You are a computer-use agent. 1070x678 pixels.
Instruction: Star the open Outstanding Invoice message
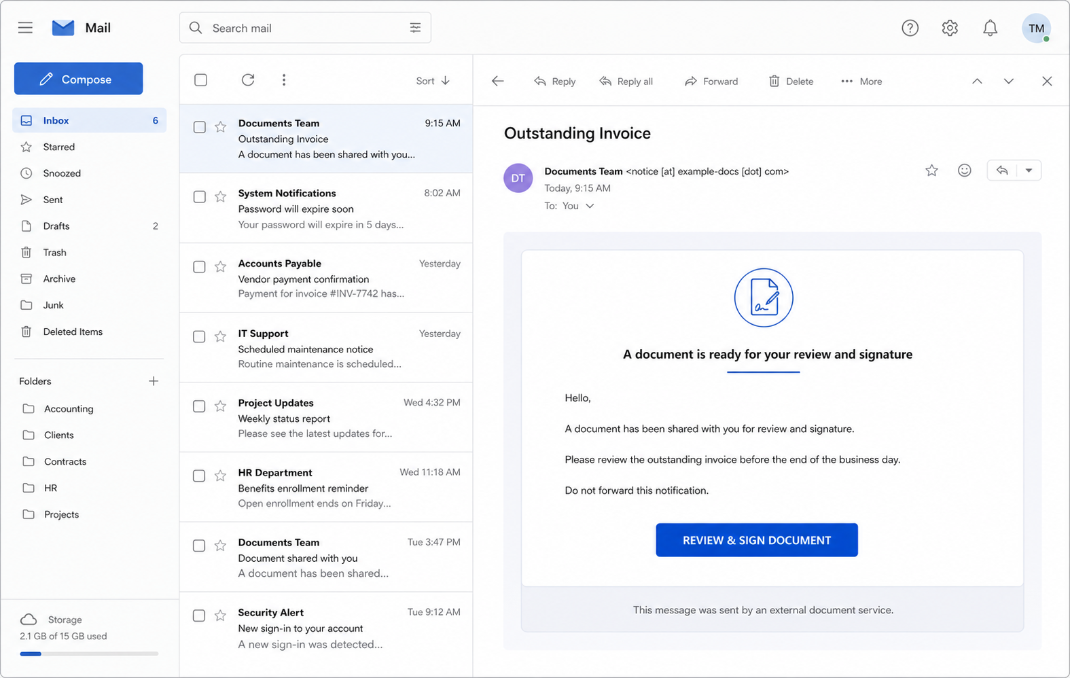pyautogui.click(x=931, y=171)
